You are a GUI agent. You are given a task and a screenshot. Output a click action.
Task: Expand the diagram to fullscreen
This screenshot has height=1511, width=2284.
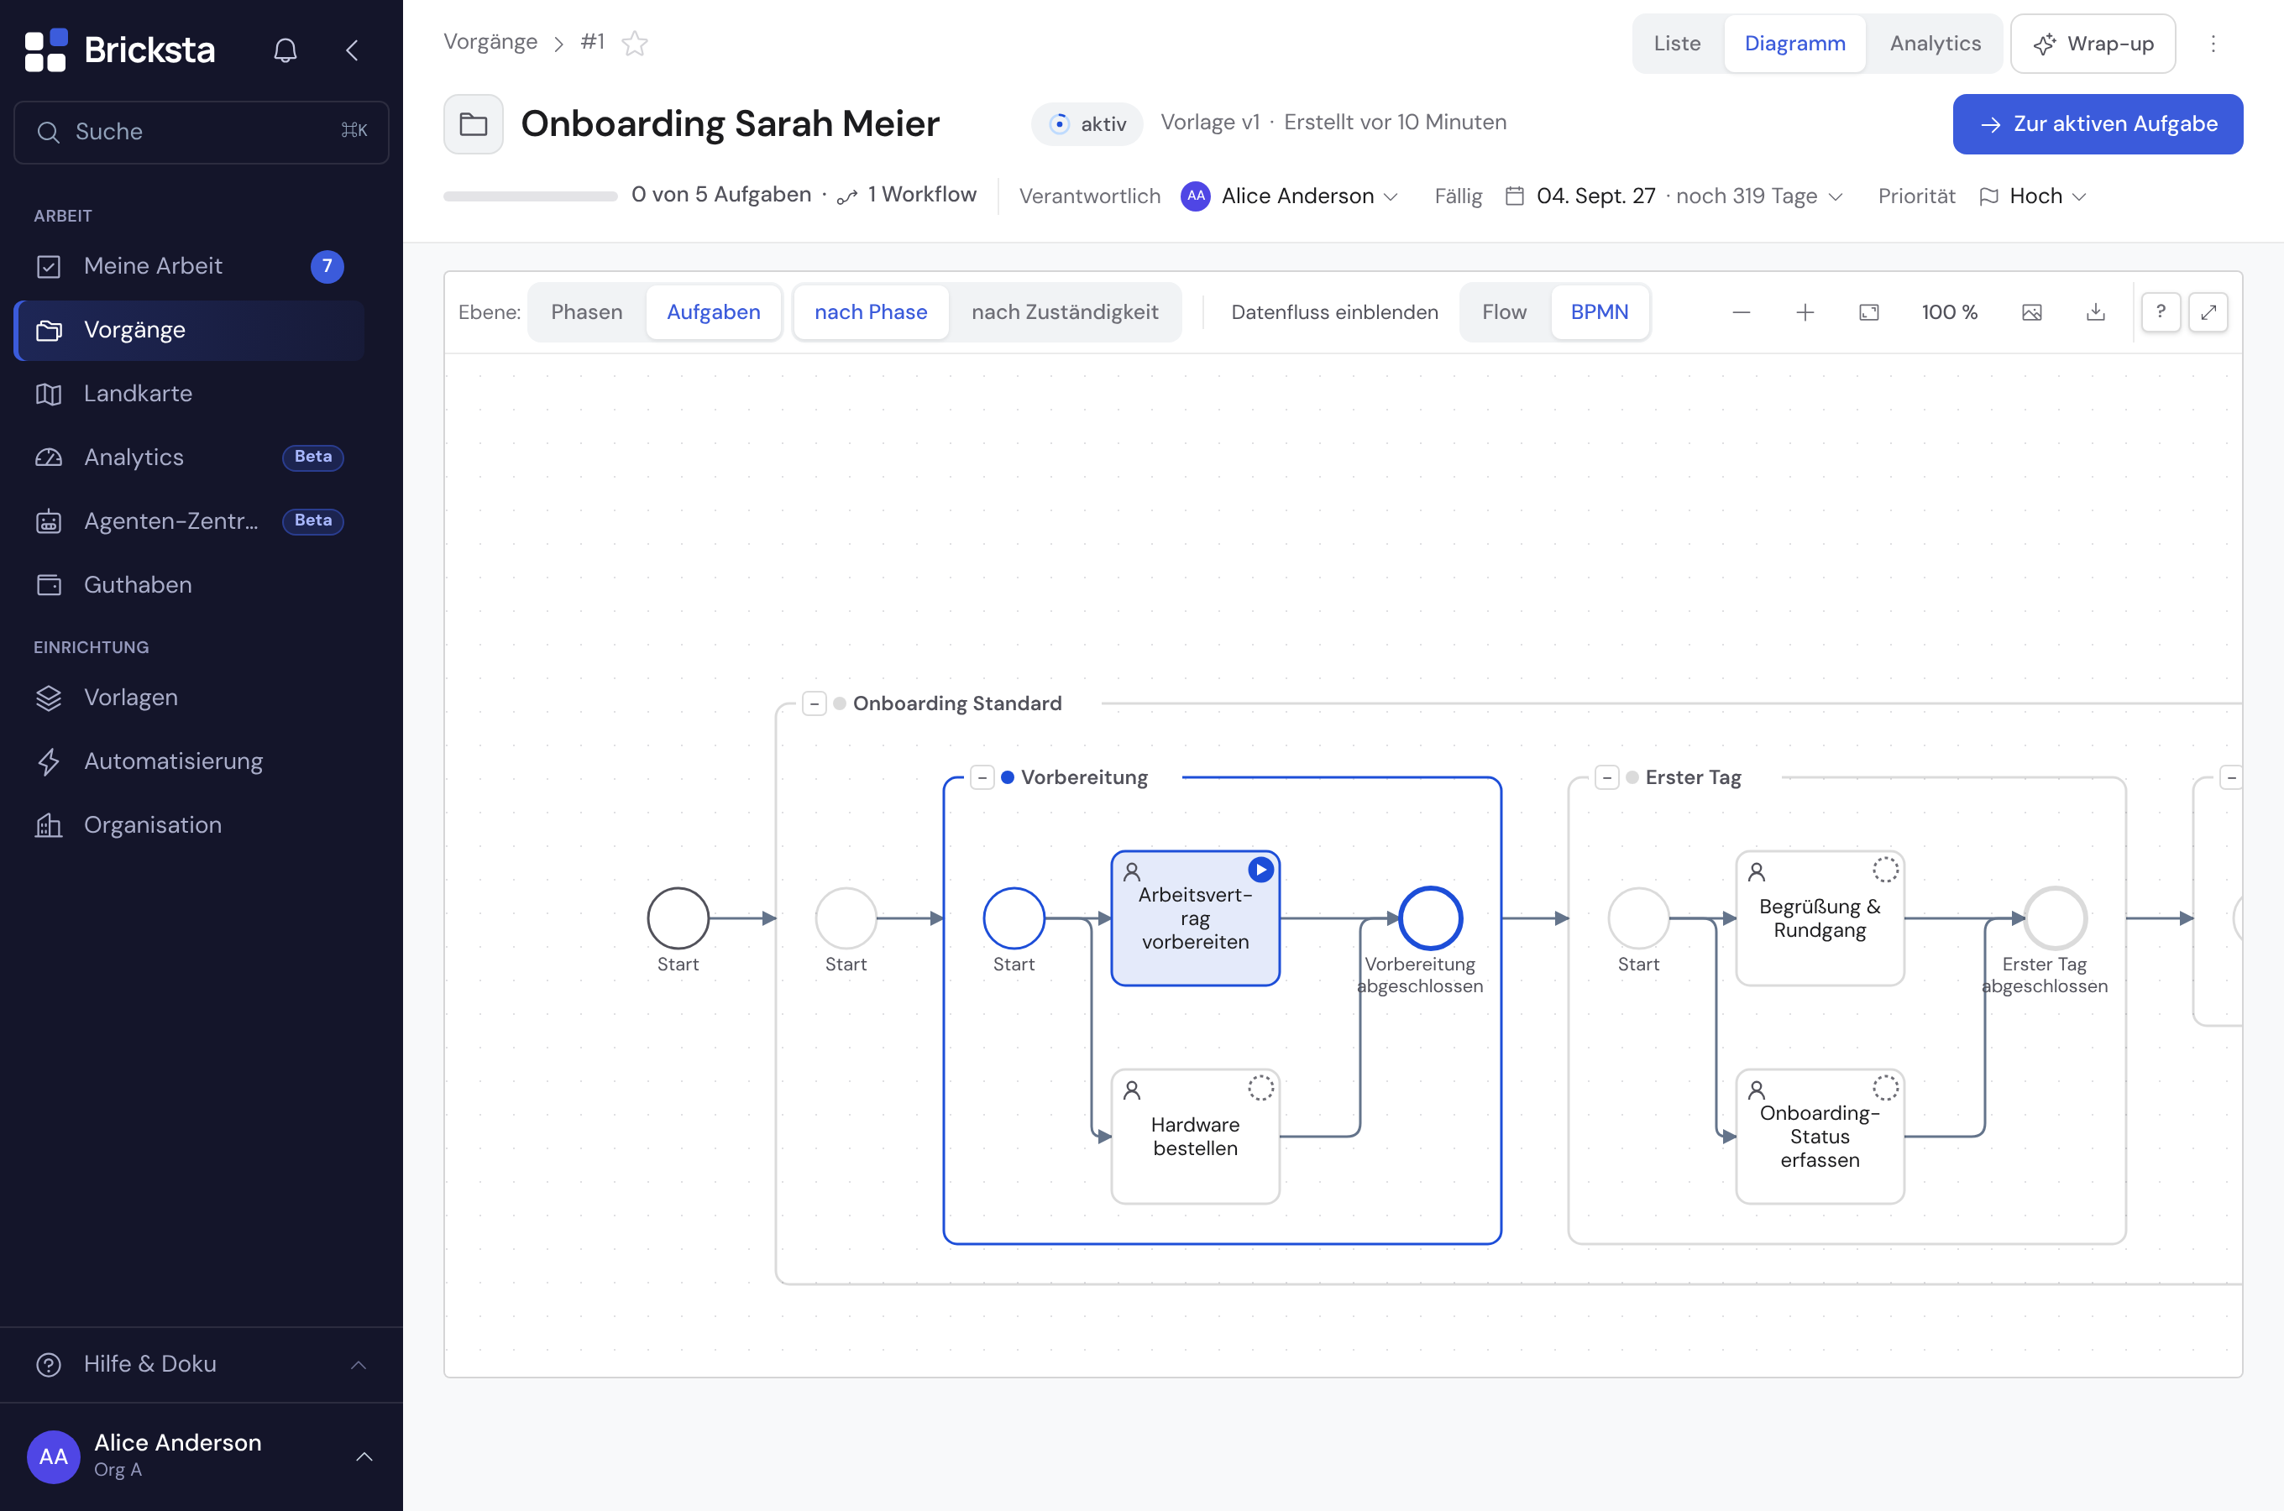[x=2208, y=312]
